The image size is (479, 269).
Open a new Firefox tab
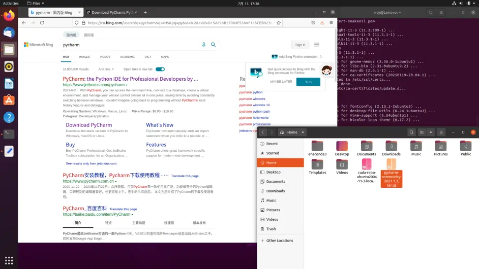point(145,13)
